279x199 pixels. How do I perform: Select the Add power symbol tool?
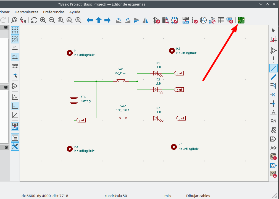click(x=273, y=59)
